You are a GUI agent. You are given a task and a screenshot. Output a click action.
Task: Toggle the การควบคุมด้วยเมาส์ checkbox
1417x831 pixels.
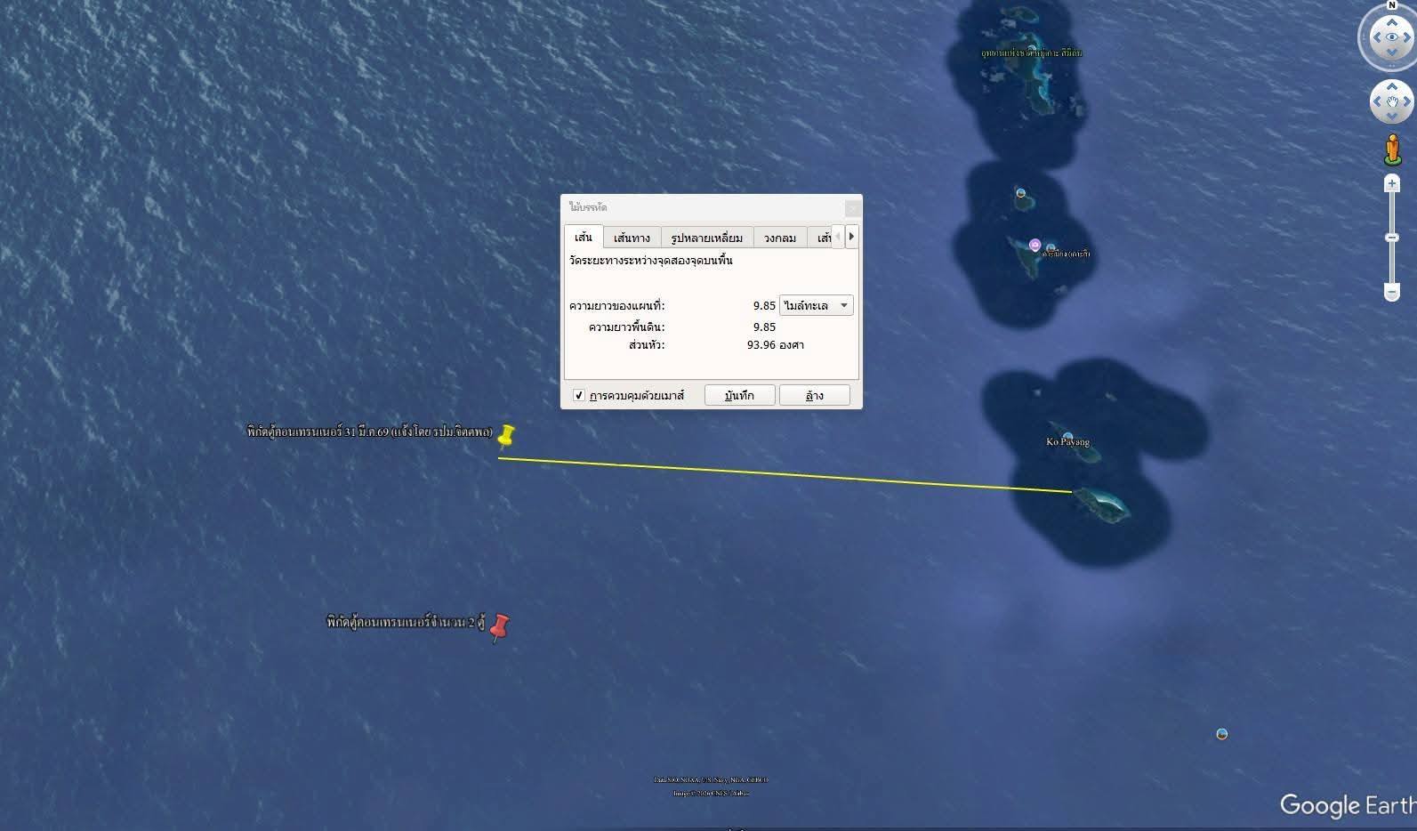579,395
